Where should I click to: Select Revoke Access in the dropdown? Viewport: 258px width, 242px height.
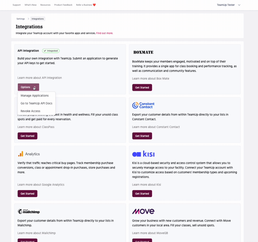[30, 111]
